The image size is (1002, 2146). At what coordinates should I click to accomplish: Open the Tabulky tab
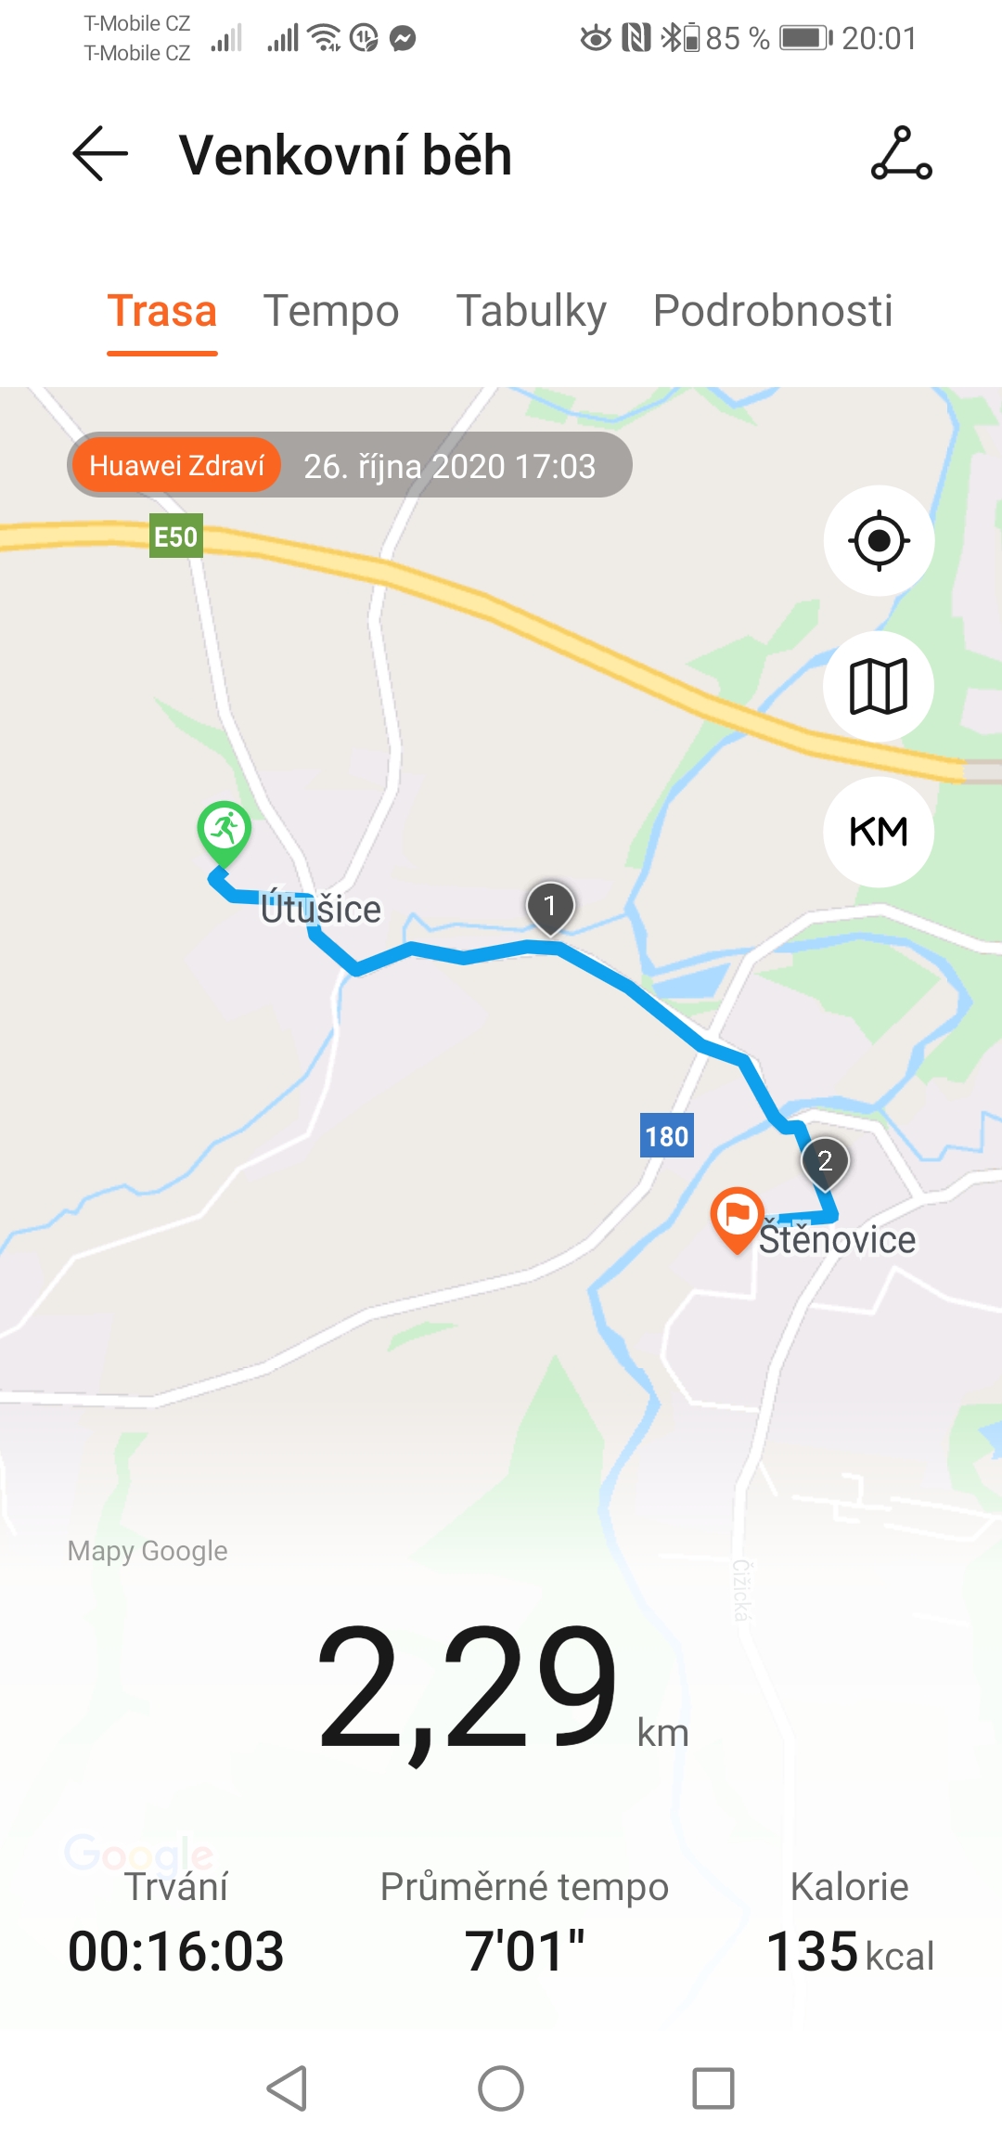click(x=531, y=311)
